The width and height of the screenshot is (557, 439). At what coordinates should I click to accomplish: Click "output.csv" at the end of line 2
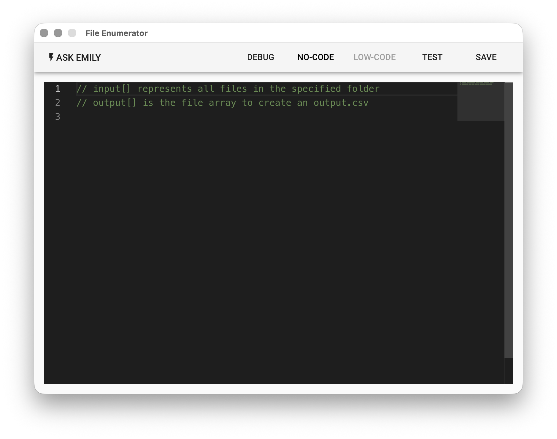tap(341, 103)
